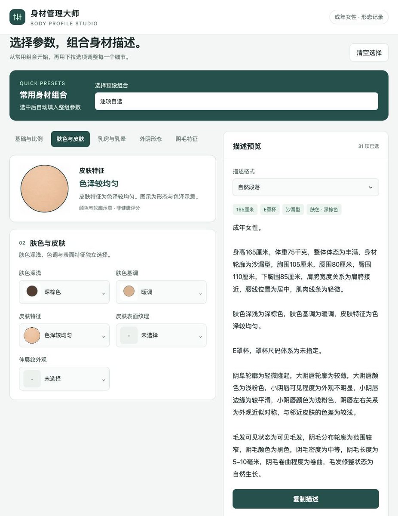Viewport: 398px width, 516px height.
Task: Click the empty placeholder icon in 伸展纹外观
Action: (x=32, y=378)
